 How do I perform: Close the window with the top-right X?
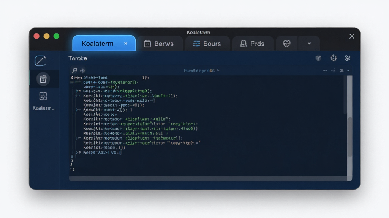tap(351, 36)
